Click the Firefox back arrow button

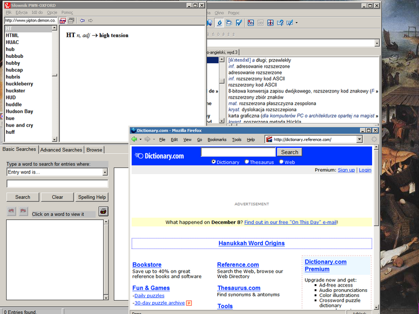pos(134,139)
